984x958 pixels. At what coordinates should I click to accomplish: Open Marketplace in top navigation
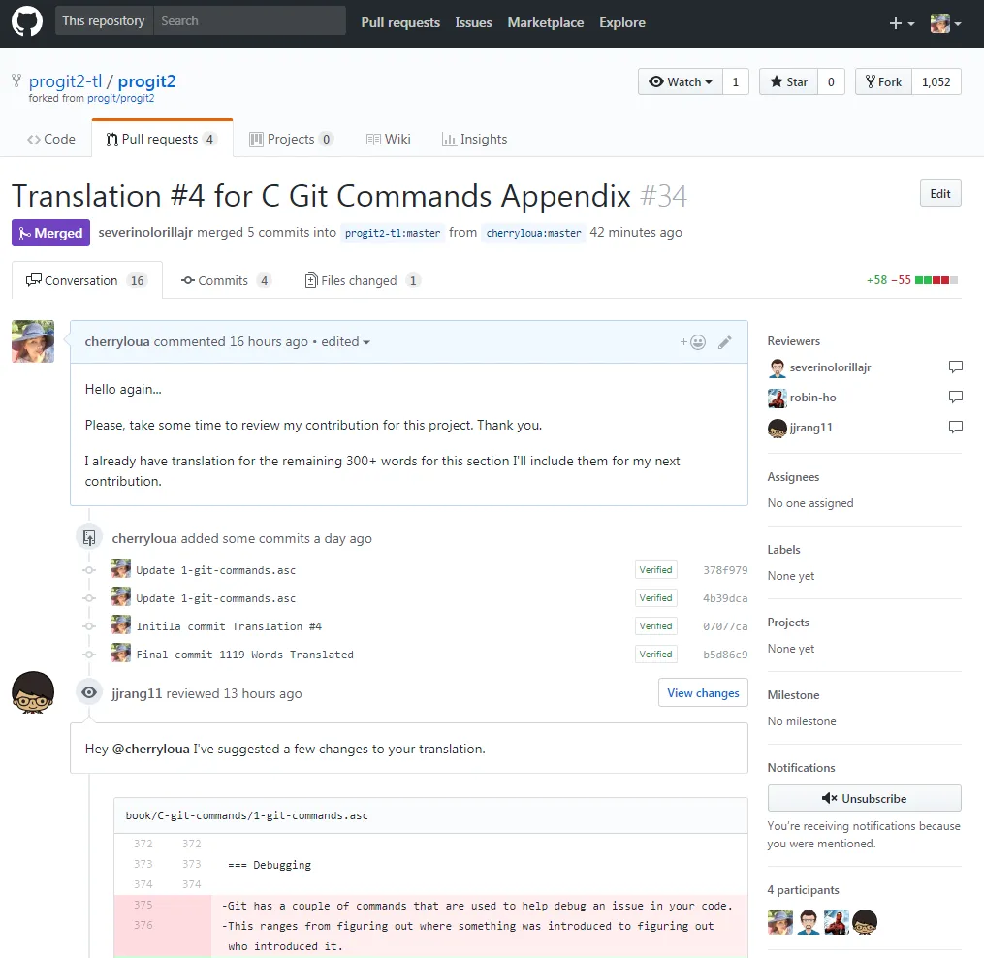(x=546, y=22)
